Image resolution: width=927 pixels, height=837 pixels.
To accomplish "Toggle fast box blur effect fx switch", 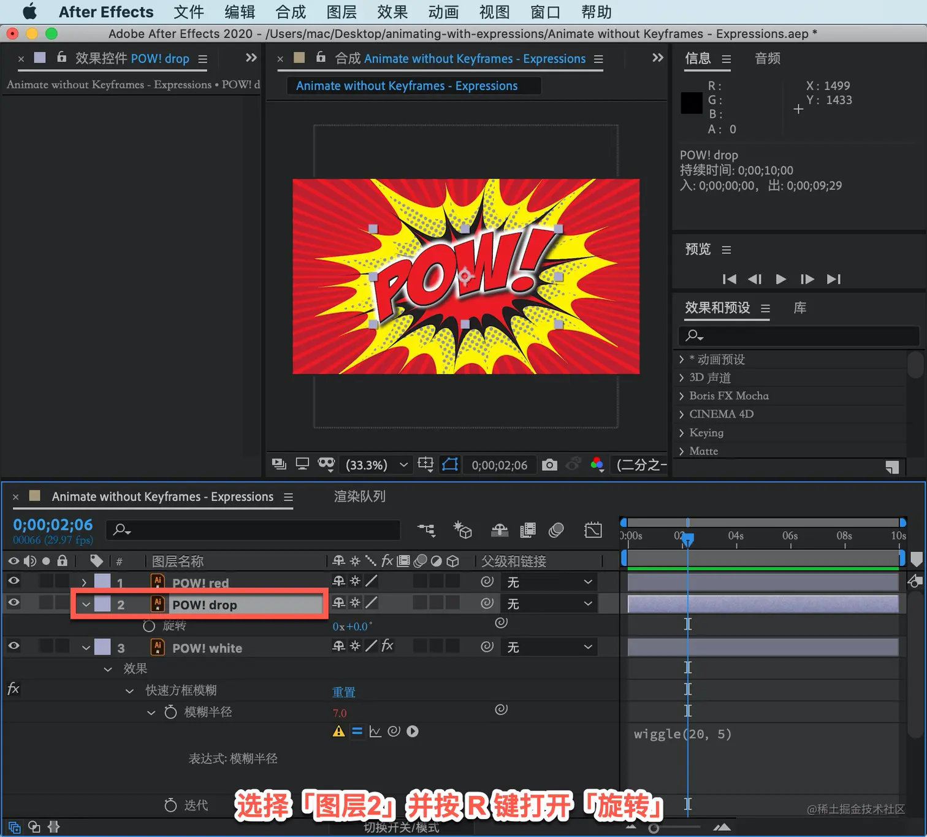I will [13, 689].
